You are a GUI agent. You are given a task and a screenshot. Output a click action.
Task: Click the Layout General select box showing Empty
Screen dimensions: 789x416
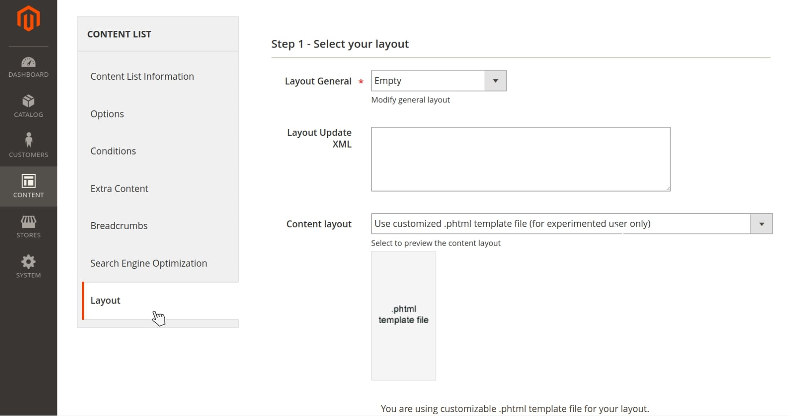(x=427, y=81)
